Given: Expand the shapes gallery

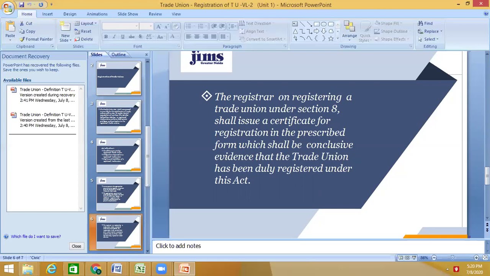Looking at the screenshot, I should (337, 39).
